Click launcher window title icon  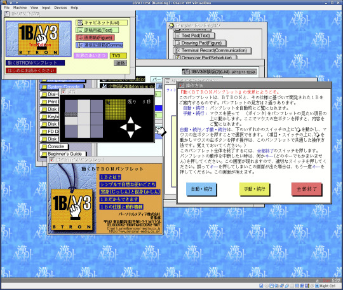(x=7, y=14)
